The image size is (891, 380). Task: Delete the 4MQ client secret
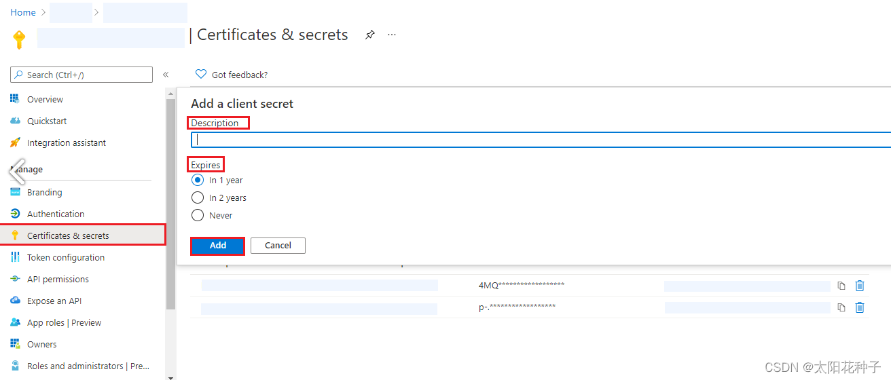(860, 286)
